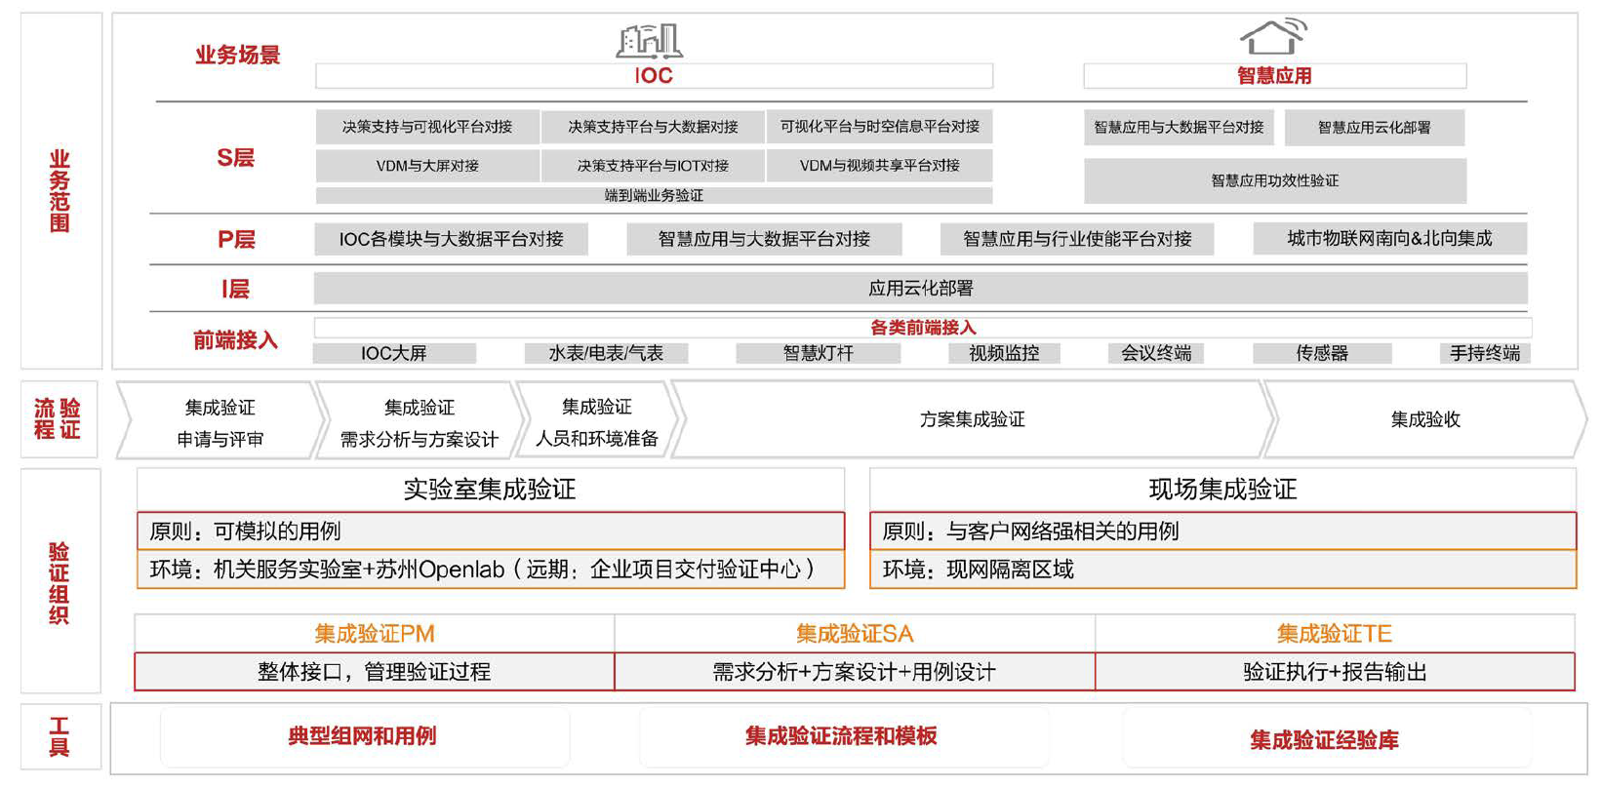The height and width of the screenshot is (787, 1601).
Task: Click the 工具 side label
Action: point(60,738)
